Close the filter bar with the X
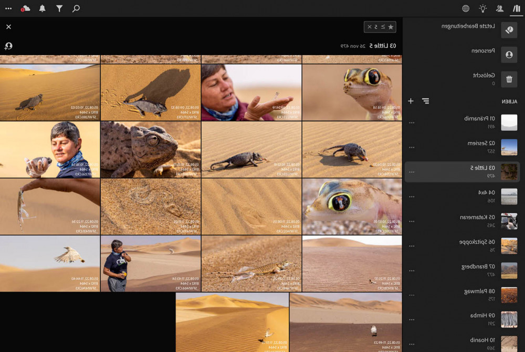This screenshot has width=525, height=352. click(x=8, y=27)
